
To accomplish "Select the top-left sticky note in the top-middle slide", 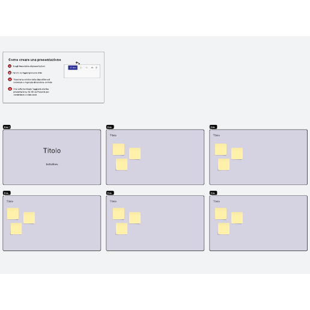I will pyautogui.click(x=118, y=149).
